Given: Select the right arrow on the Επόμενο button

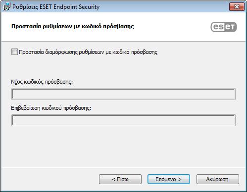Looking at the screenshot, I should point(180,179).
